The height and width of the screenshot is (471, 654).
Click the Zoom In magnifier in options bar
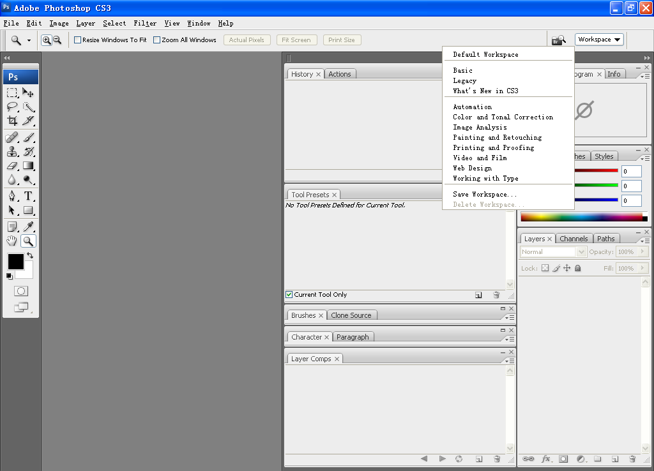pos(46,40)
